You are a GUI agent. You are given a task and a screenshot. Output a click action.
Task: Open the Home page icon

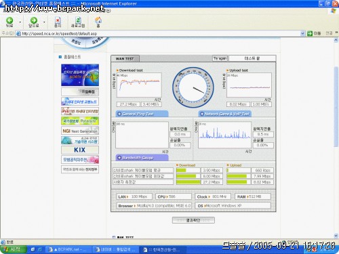pyautogui.click(x=98, y=22)
